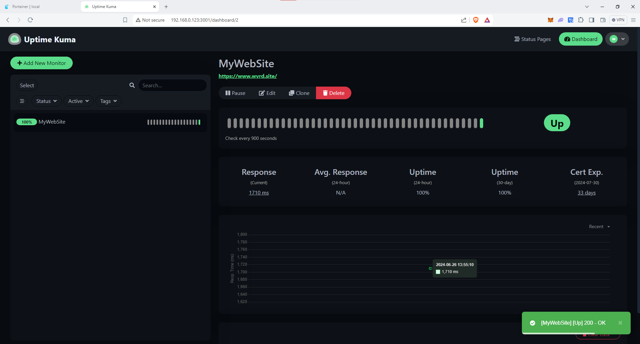
Task: Open tab search chevron in title bar
Action: pos(587,7)
